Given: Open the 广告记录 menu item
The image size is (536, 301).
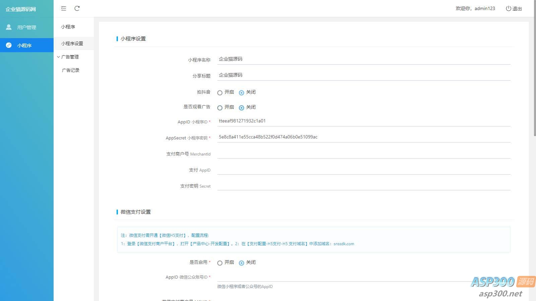Looking at the screenshot, I should 71,70.
